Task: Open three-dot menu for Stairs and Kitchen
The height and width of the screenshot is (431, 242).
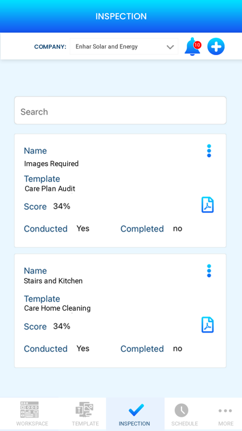Action: (x=209, y=271)
